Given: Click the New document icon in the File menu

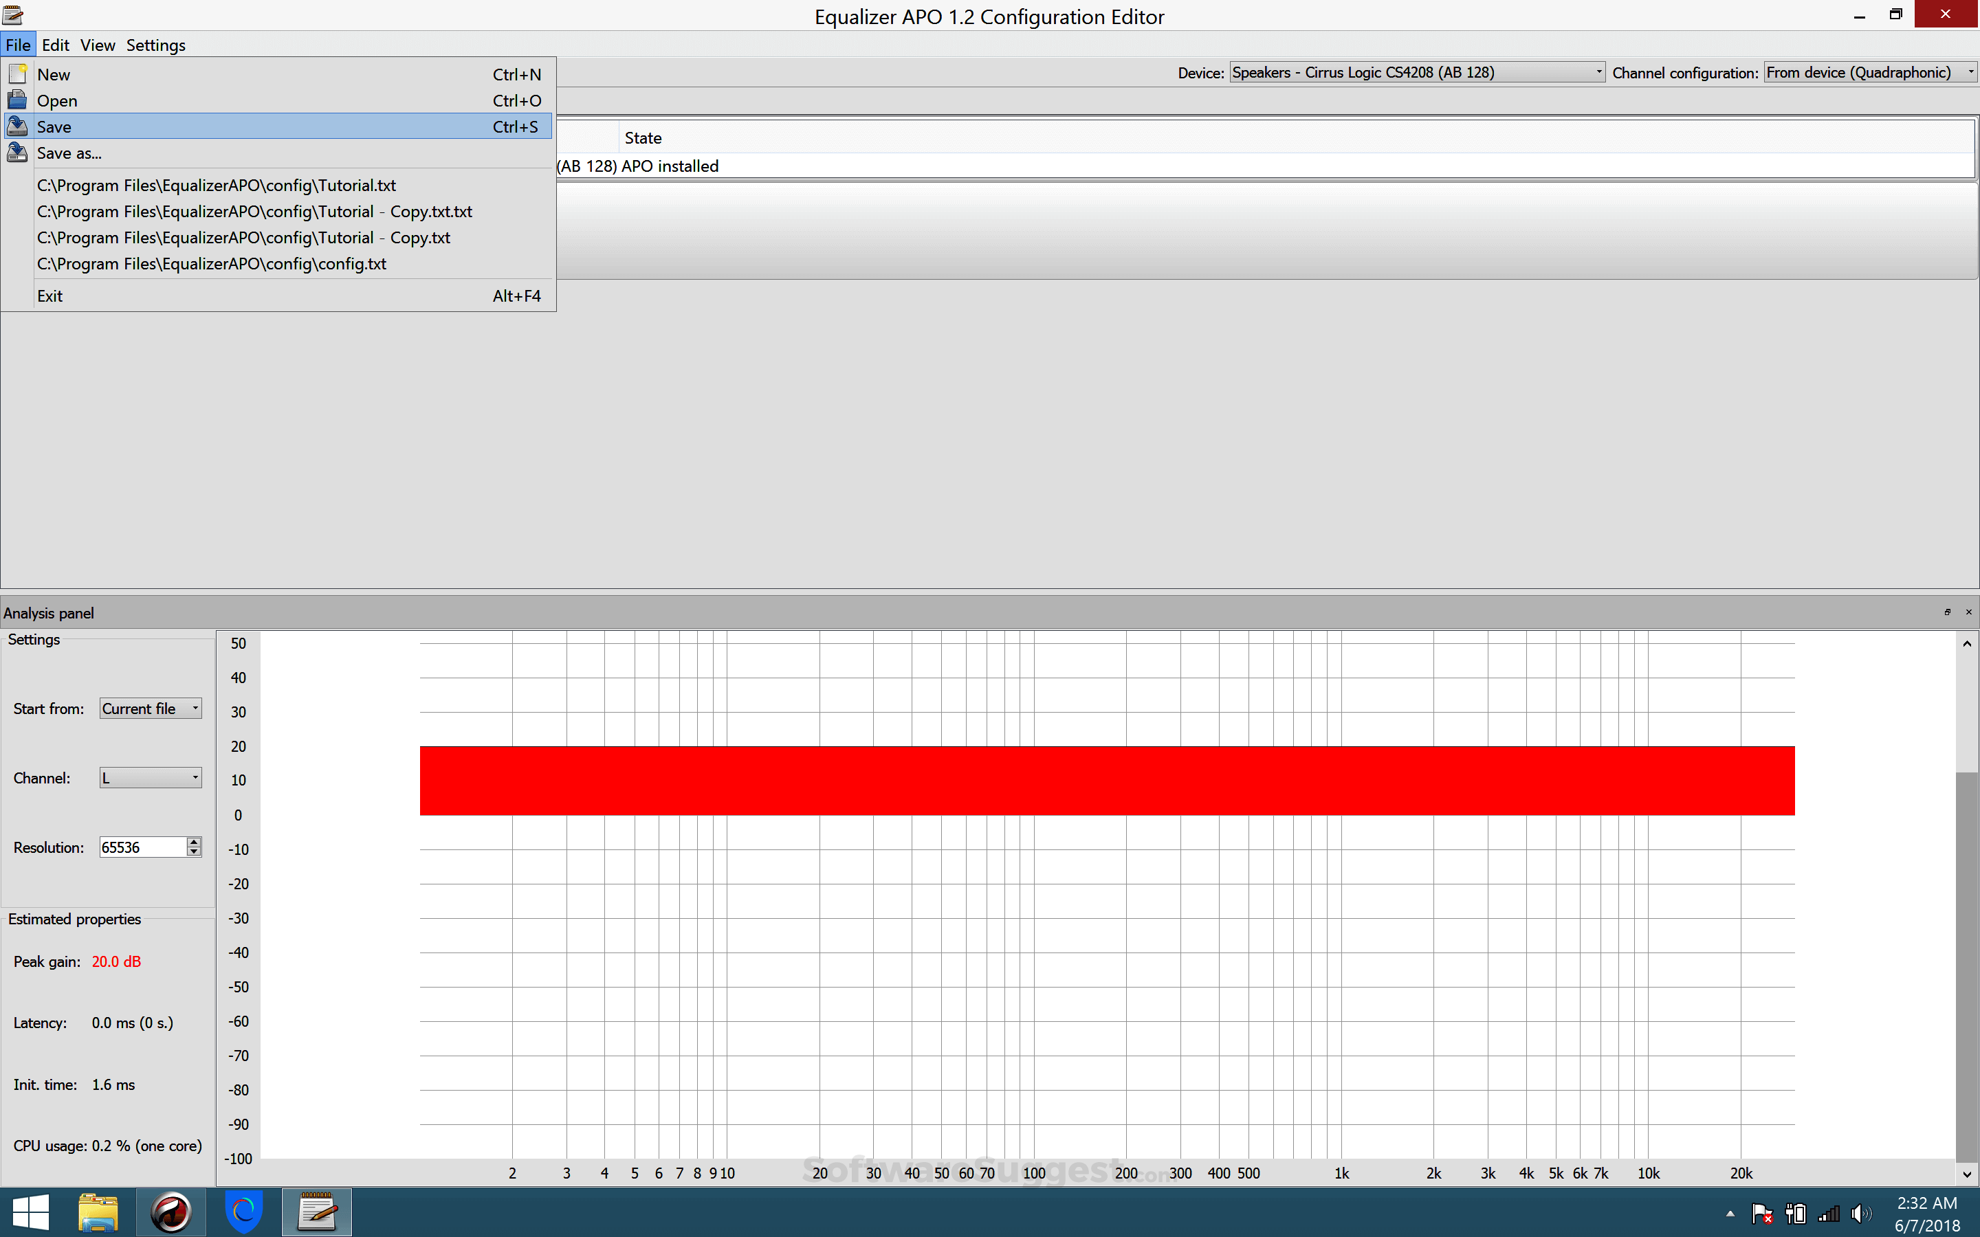Looking at the screenshot, I should point(16,74).
